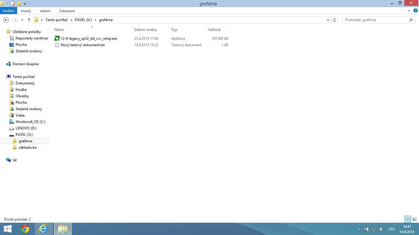Open the Soubor ribbon tab
The image size is (419, 235).
click(9, 11)
